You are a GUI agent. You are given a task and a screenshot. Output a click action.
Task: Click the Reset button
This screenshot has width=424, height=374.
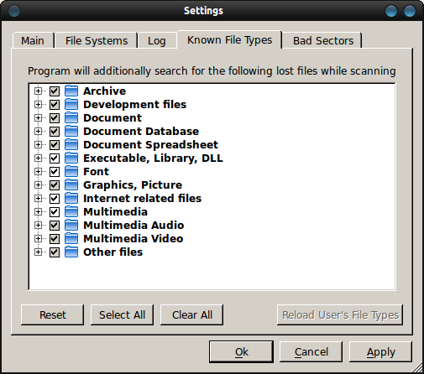point(53,314)
